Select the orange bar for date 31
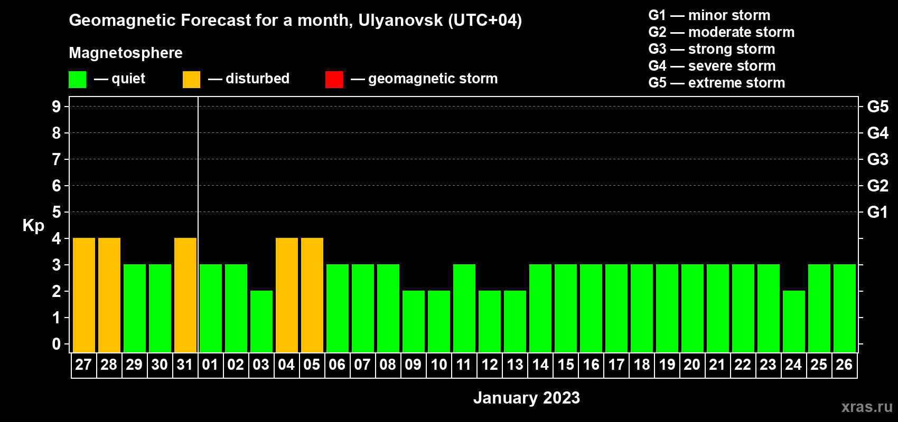This screenshot has height=422, width=898. pyautogui.click(x=185, y=295)
